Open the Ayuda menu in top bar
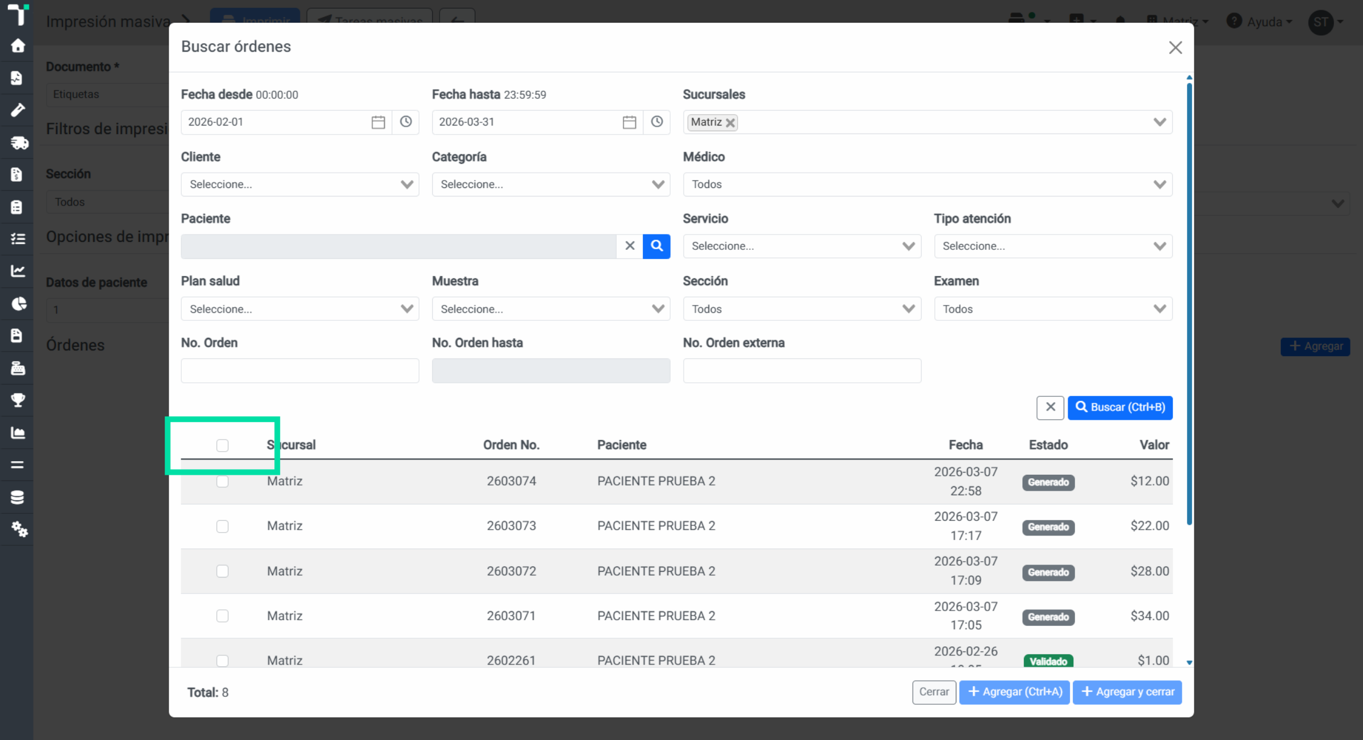The width and height of the screenshot is (1363, 740). tap(1260, 22)
